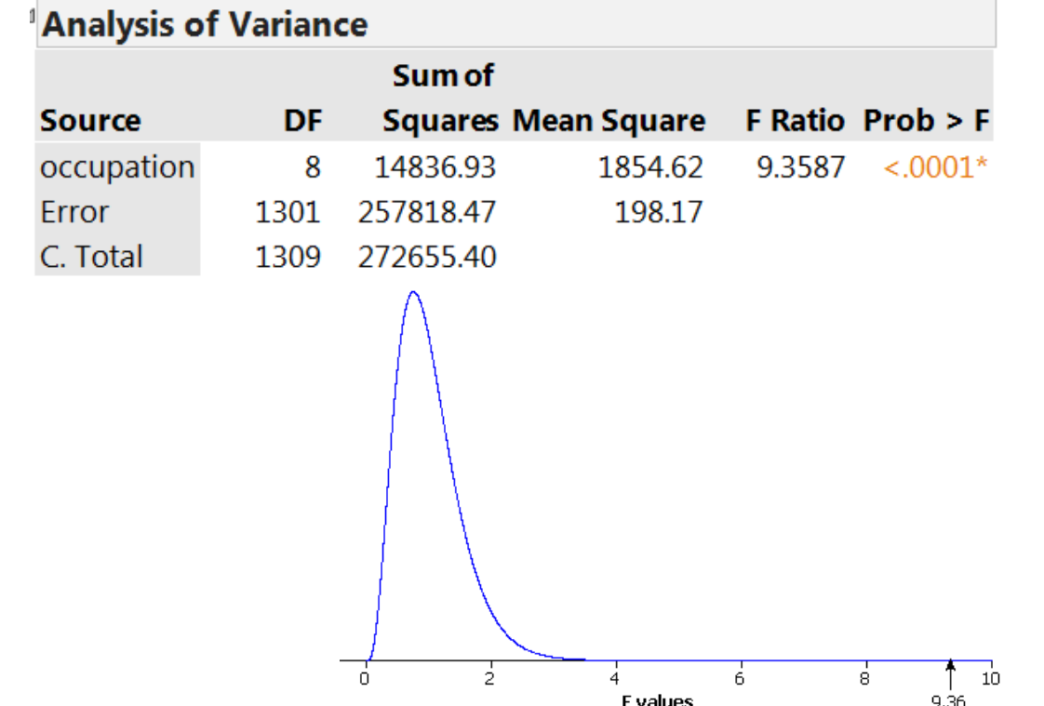Image resolution: width=1044 pixels, height=706 pixels.
Task: Select the DF column header
Action: pos(303,120)
